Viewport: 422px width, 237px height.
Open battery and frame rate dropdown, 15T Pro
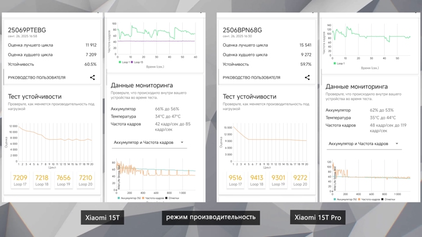click(x=364, y=144)
